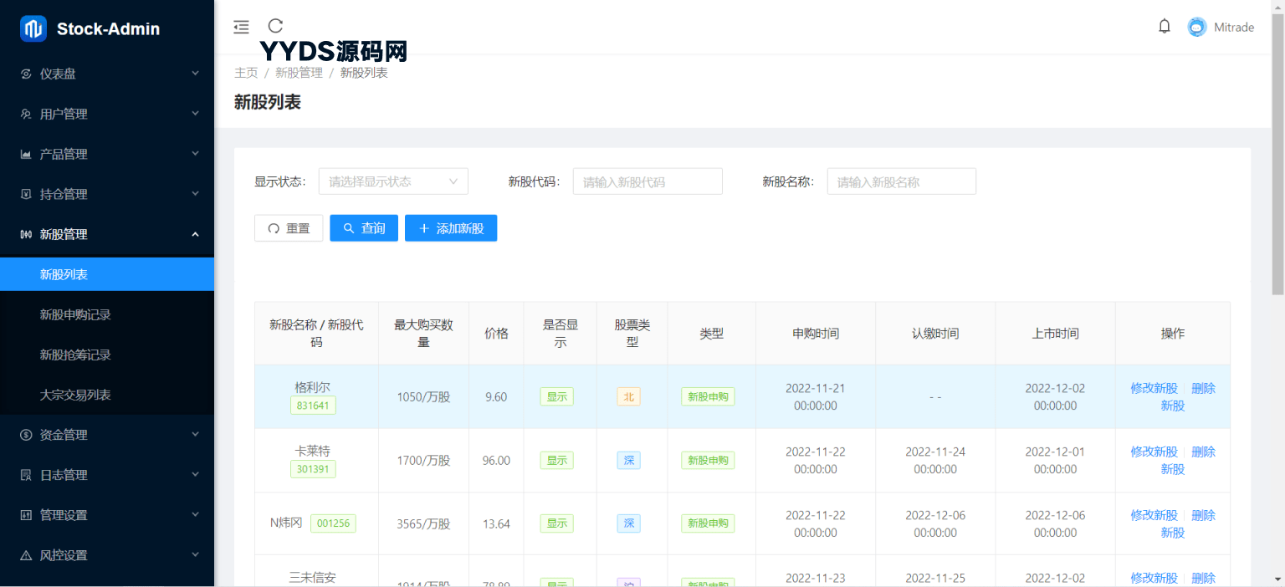Go to 新股抢筹记录 page
This screenshot has height=587, width=1285.
(x=75, y=355)
